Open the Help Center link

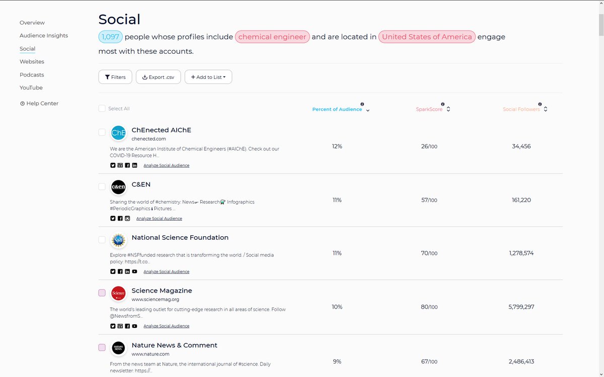click(x=39, y=104)
